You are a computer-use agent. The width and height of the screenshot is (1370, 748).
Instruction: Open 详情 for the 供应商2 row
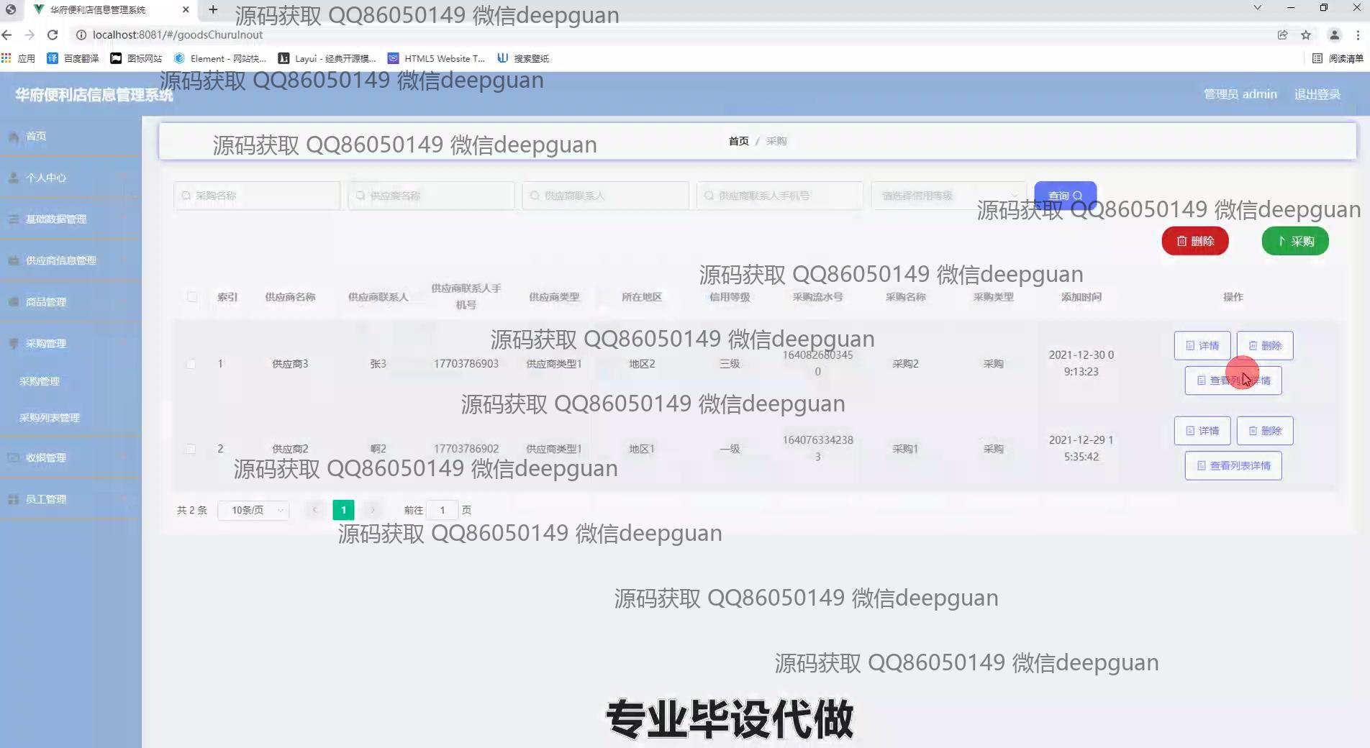tap(1202, 431)
